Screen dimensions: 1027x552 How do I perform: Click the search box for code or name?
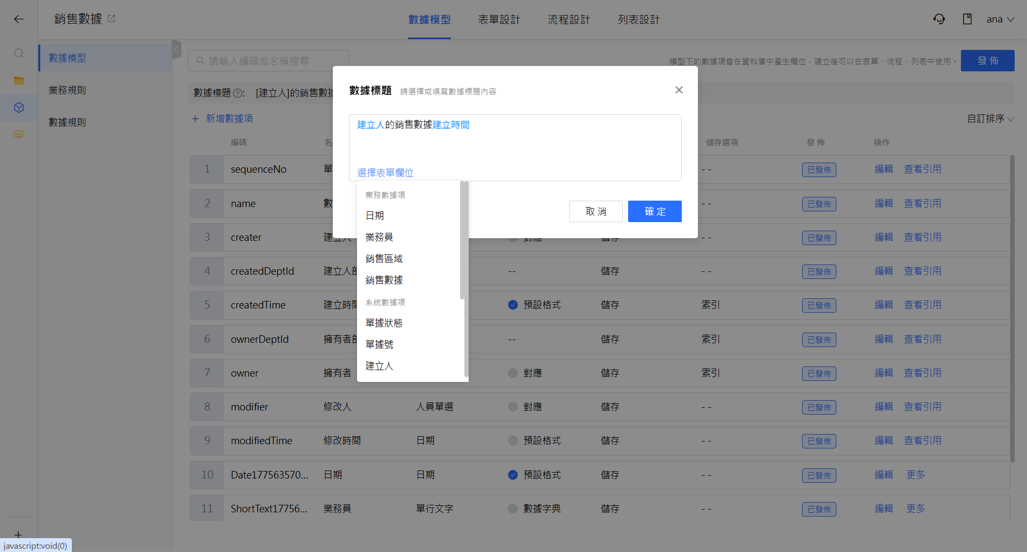(268, 61)
